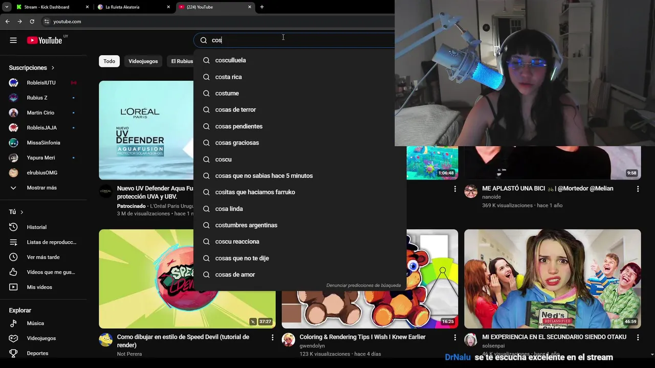
Task: Expand the 'Tú' section chevron
Action: tap(21, 212)
